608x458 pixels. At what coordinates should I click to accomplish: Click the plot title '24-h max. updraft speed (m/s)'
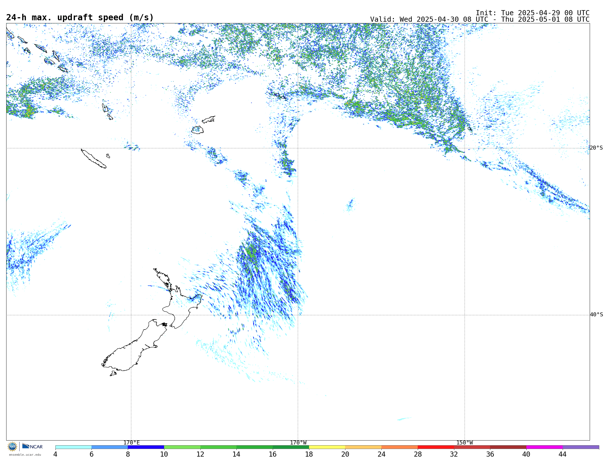[x=80, y=17]
